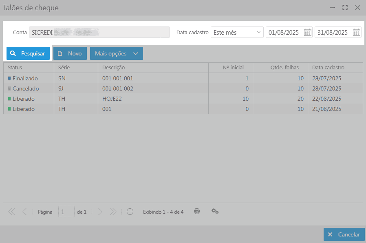Click the page number input field

66,212
